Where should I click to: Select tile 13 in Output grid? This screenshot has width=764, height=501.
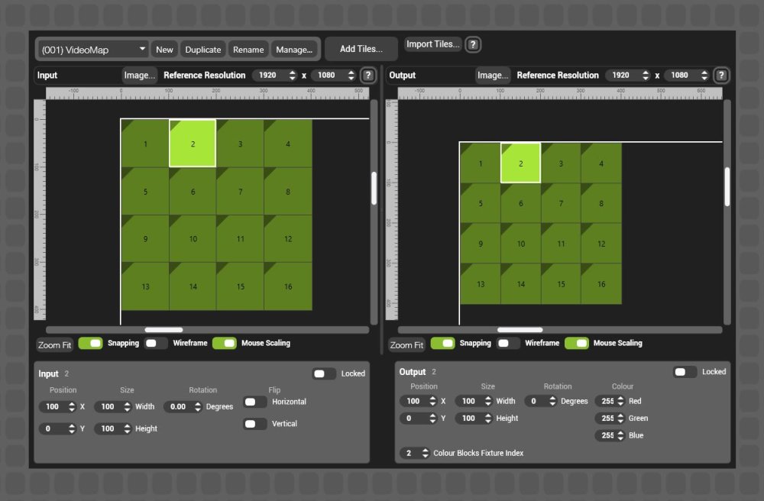coord(481,284)
